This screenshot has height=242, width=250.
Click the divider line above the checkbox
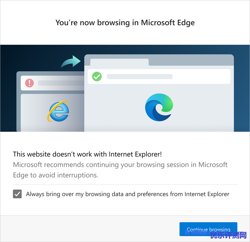(x=125, y=185)
